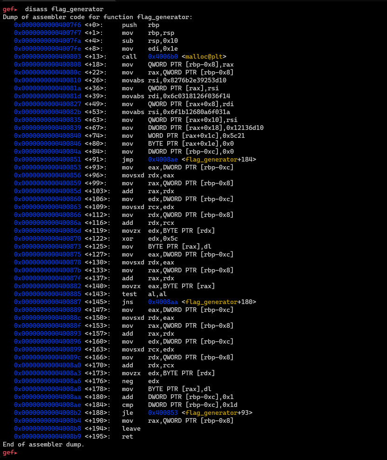
Task: Select the xor mnemonic
Action: (x=128, y=239)
